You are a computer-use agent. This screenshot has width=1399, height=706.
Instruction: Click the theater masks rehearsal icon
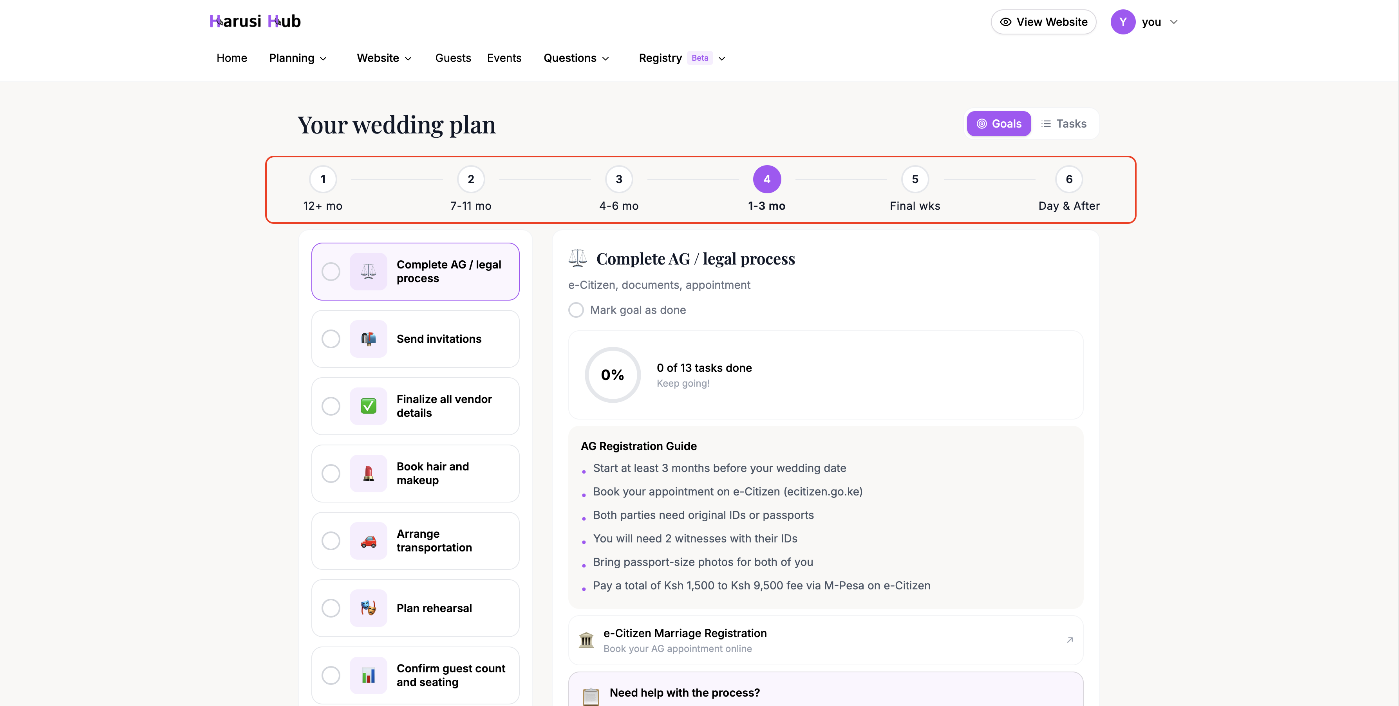[x=368, y=608]
